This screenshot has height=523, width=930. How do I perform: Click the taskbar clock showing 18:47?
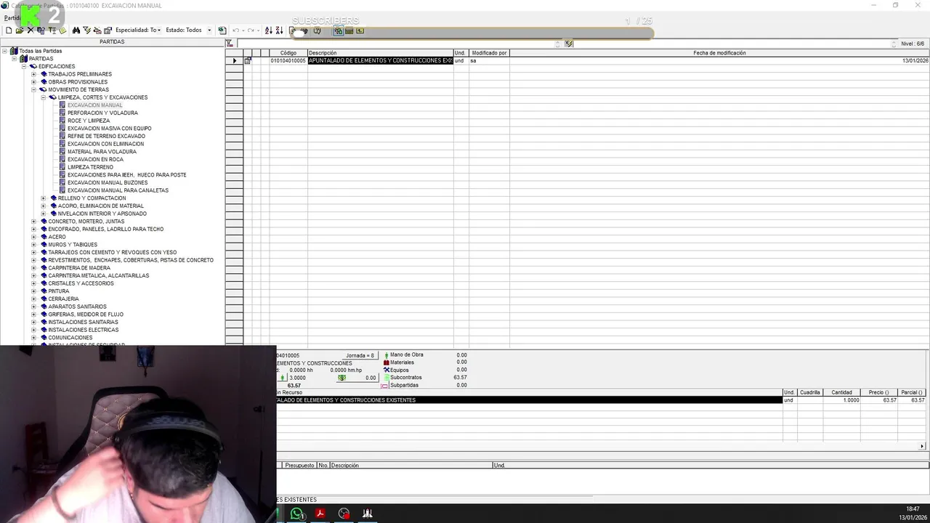[x=913, y=508]
